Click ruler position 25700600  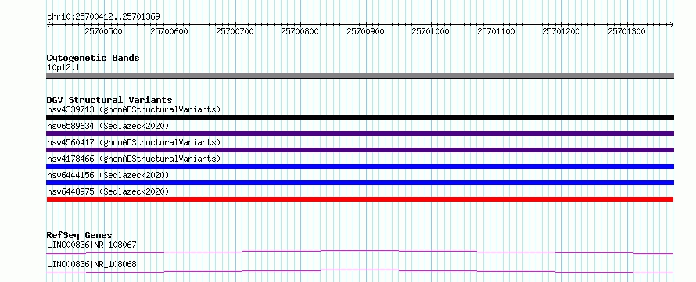[169, 31]
